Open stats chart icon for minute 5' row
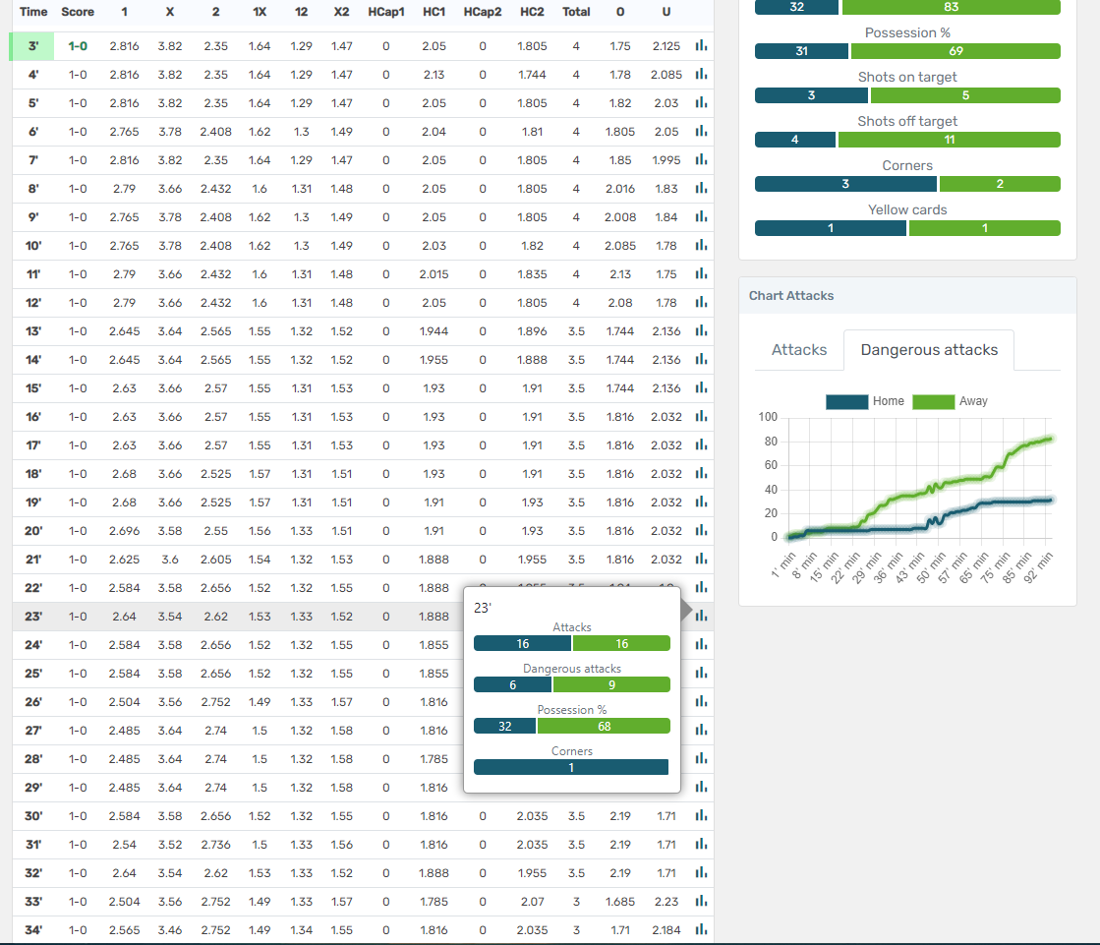This screenshot has height=945, width=1100. (701, 102)
